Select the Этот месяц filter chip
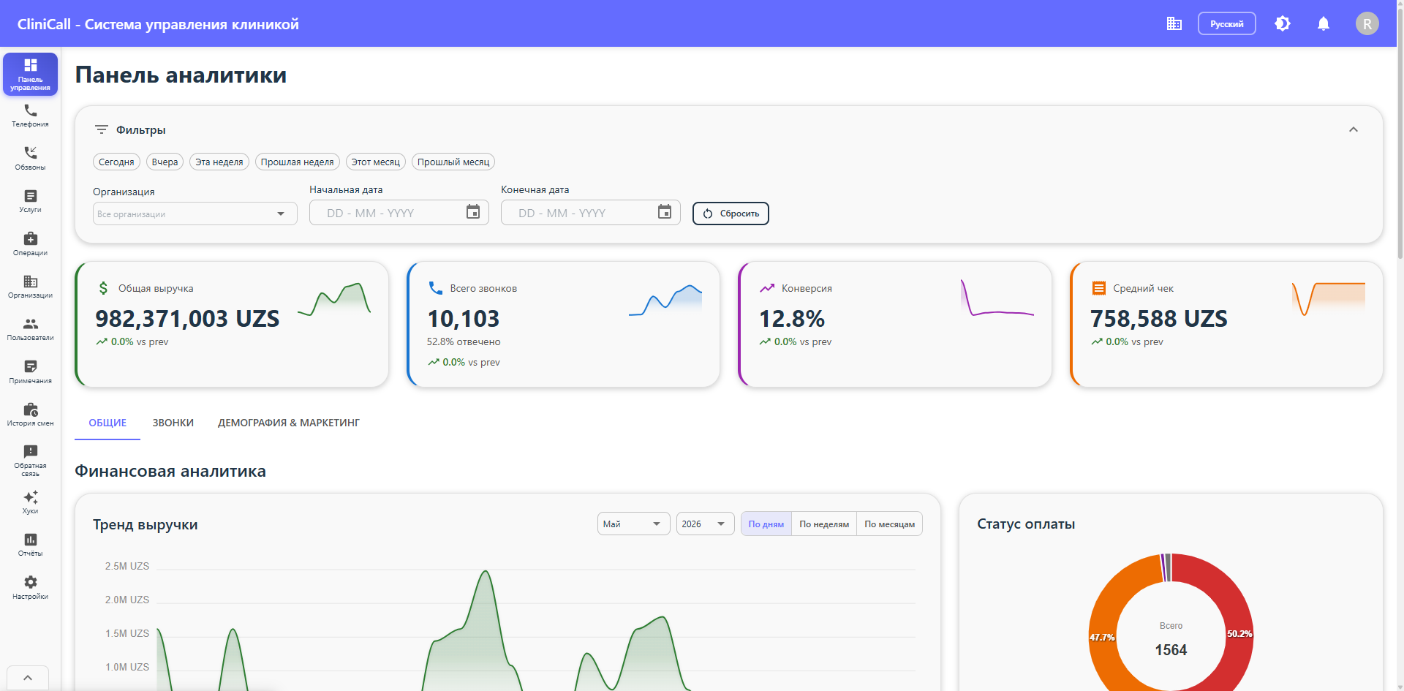The height and width of the screenshot is (691, 1404). (x=376, y=162)
